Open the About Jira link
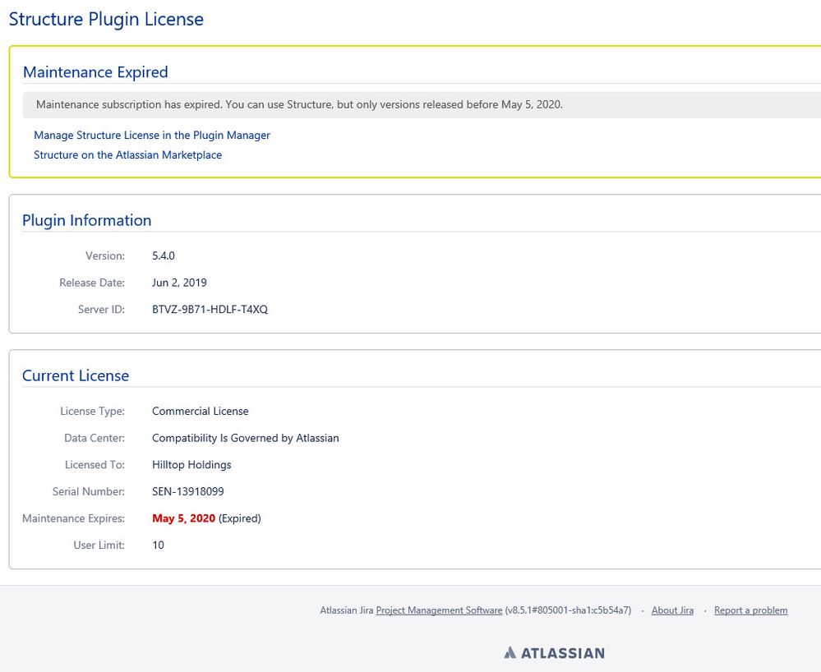 pos(672,610)
